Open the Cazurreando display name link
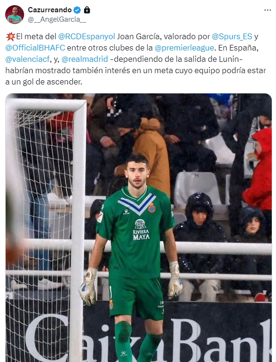The image size is (276, 362). pyautogui.click(x=50, y=10)
